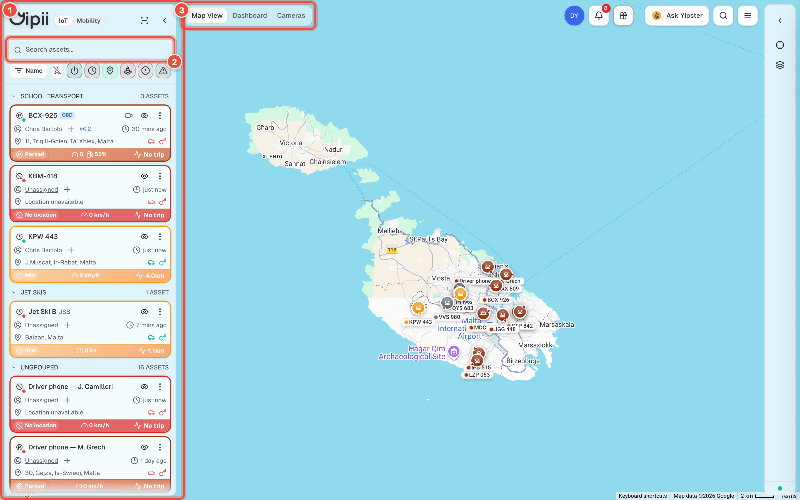Focus the Search assets field
Viewport: 800px width, 500px height.
[90, 49]
